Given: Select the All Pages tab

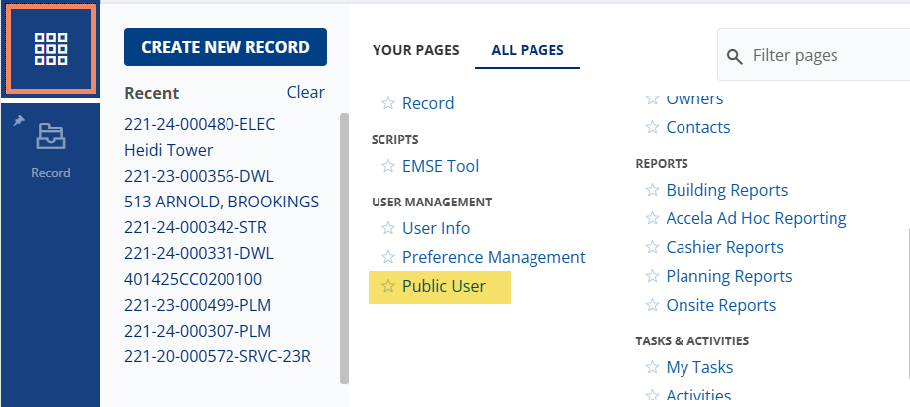Looking at the screenshot, I should (x=528, y=50).
